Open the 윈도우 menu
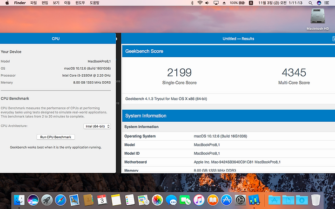335x209 pixels. pyautogui.click(x=80, y=3)
